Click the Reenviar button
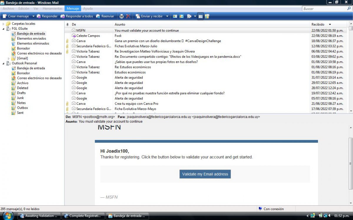 point(105,16)
